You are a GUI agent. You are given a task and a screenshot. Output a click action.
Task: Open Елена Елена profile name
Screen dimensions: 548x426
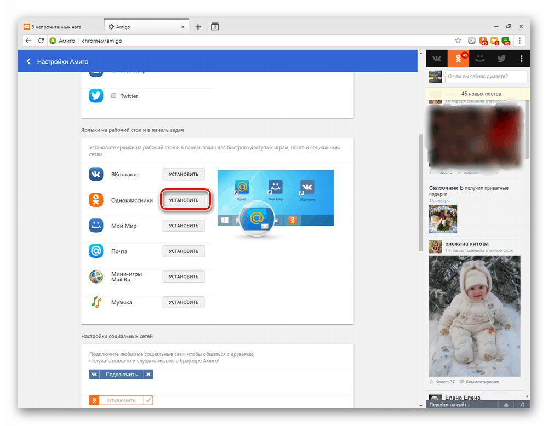click(463, 398)
